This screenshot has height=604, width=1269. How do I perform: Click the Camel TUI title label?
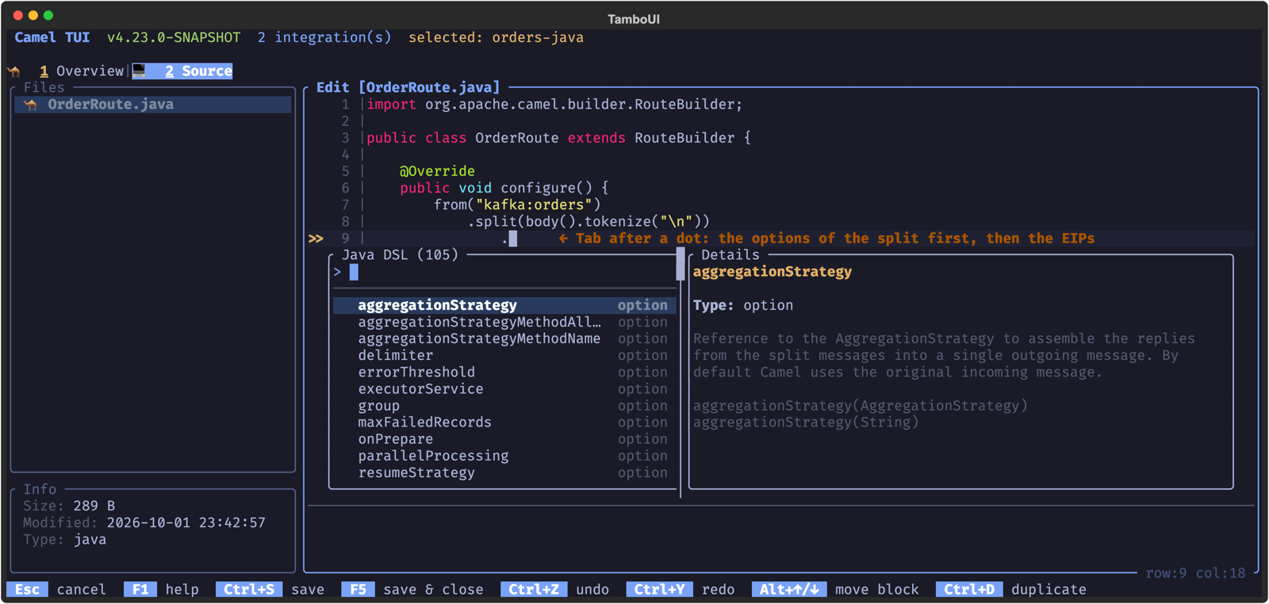pos(52,37)
